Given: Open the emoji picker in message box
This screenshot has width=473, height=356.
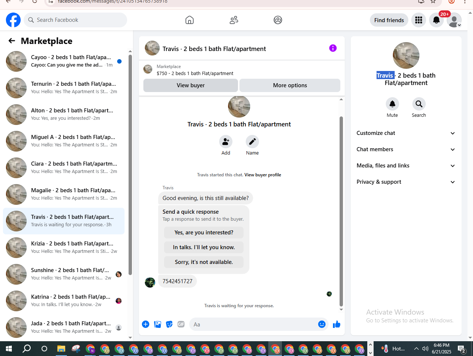Looking at the screenshot, I should [322, 324].
